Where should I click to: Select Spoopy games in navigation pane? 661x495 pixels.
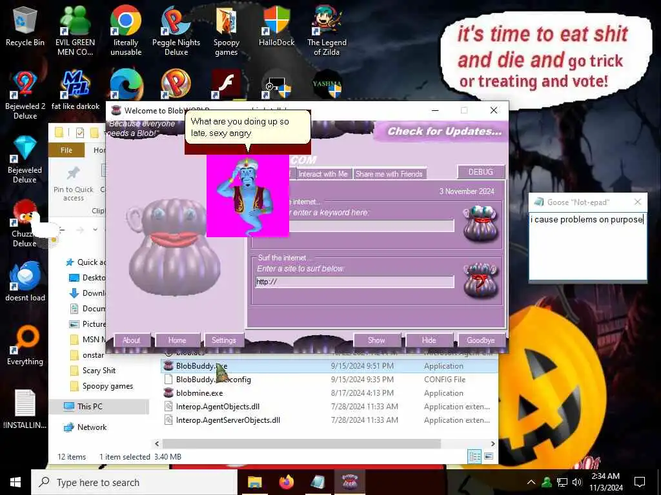101,386
